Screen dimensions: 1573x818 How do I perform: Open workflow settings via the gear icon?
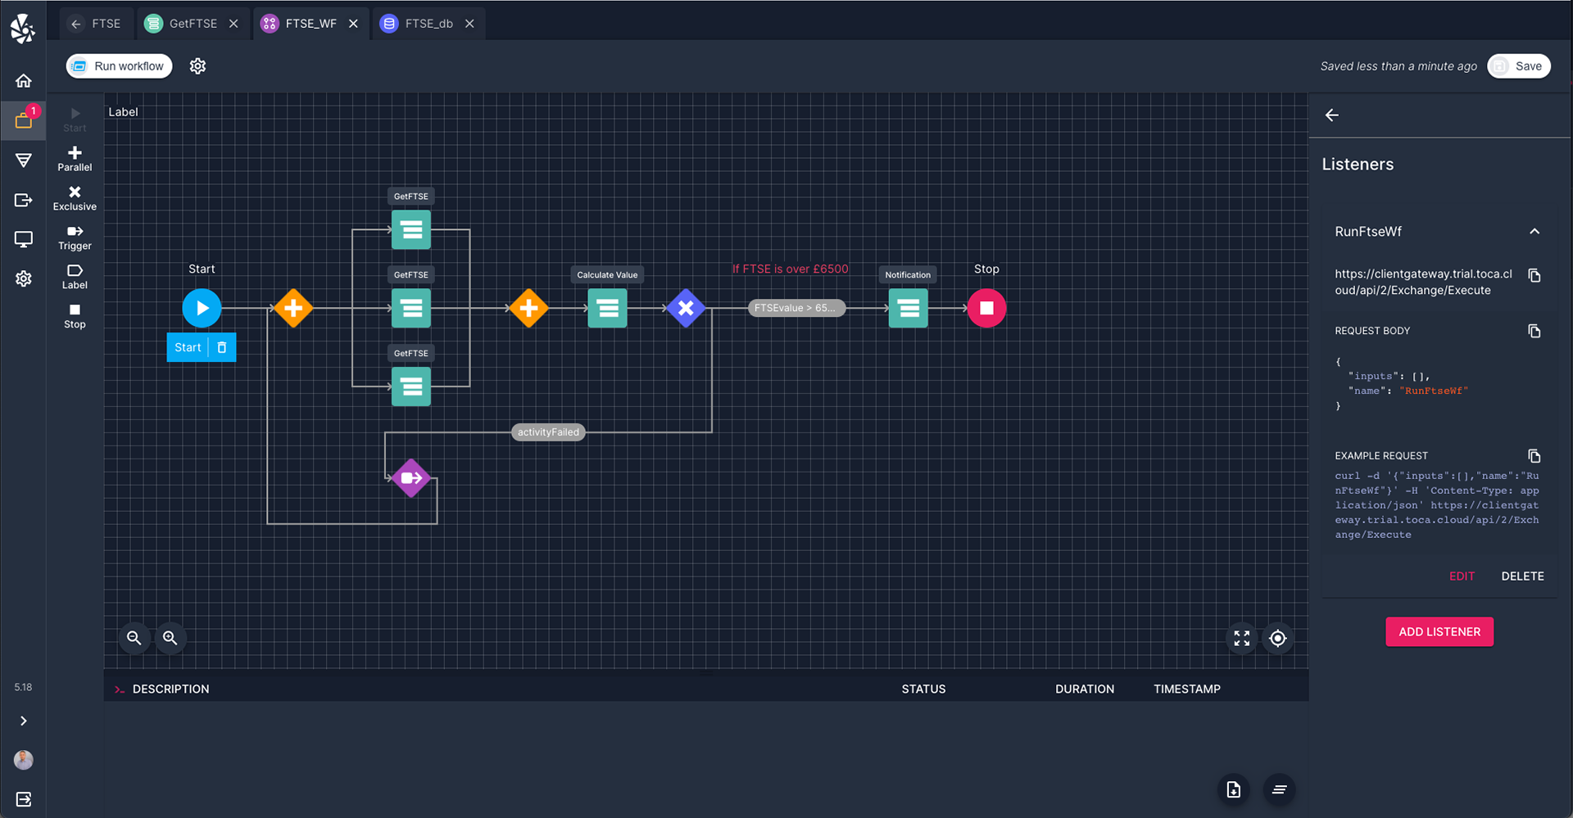pyautogui.click(x=197, y=66)
